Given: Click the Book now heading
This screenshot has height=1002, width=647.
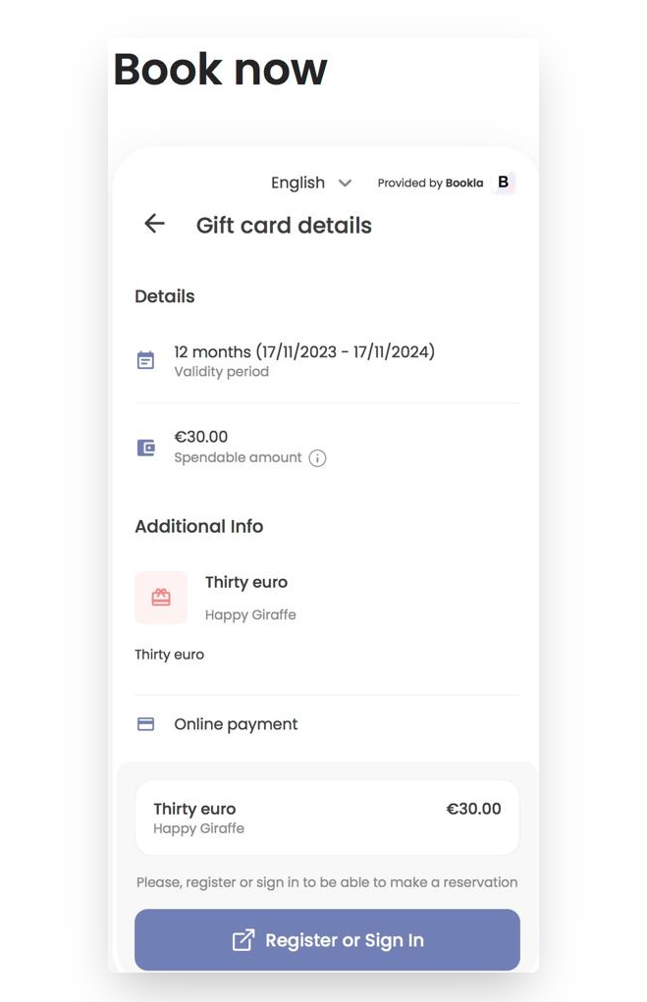Looking at the screenshot, I should [x=220, y=69].
